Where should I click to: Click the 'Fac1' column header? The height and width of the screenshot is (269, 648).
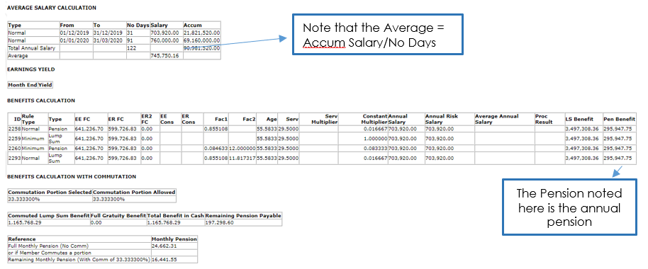click(x=221, y=119)
